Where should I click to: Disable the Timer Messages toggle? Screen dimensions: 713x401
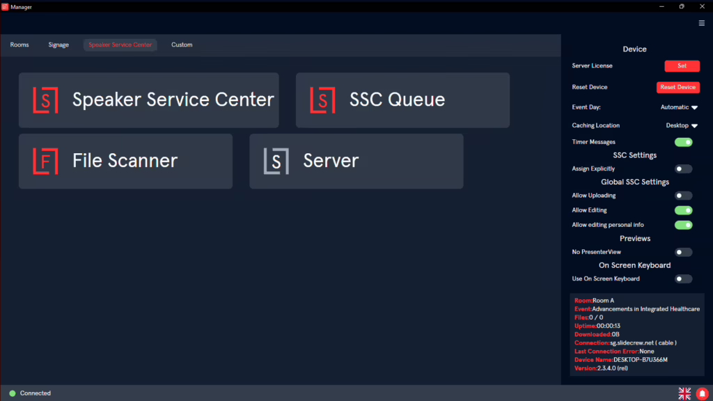coord(684,142)
